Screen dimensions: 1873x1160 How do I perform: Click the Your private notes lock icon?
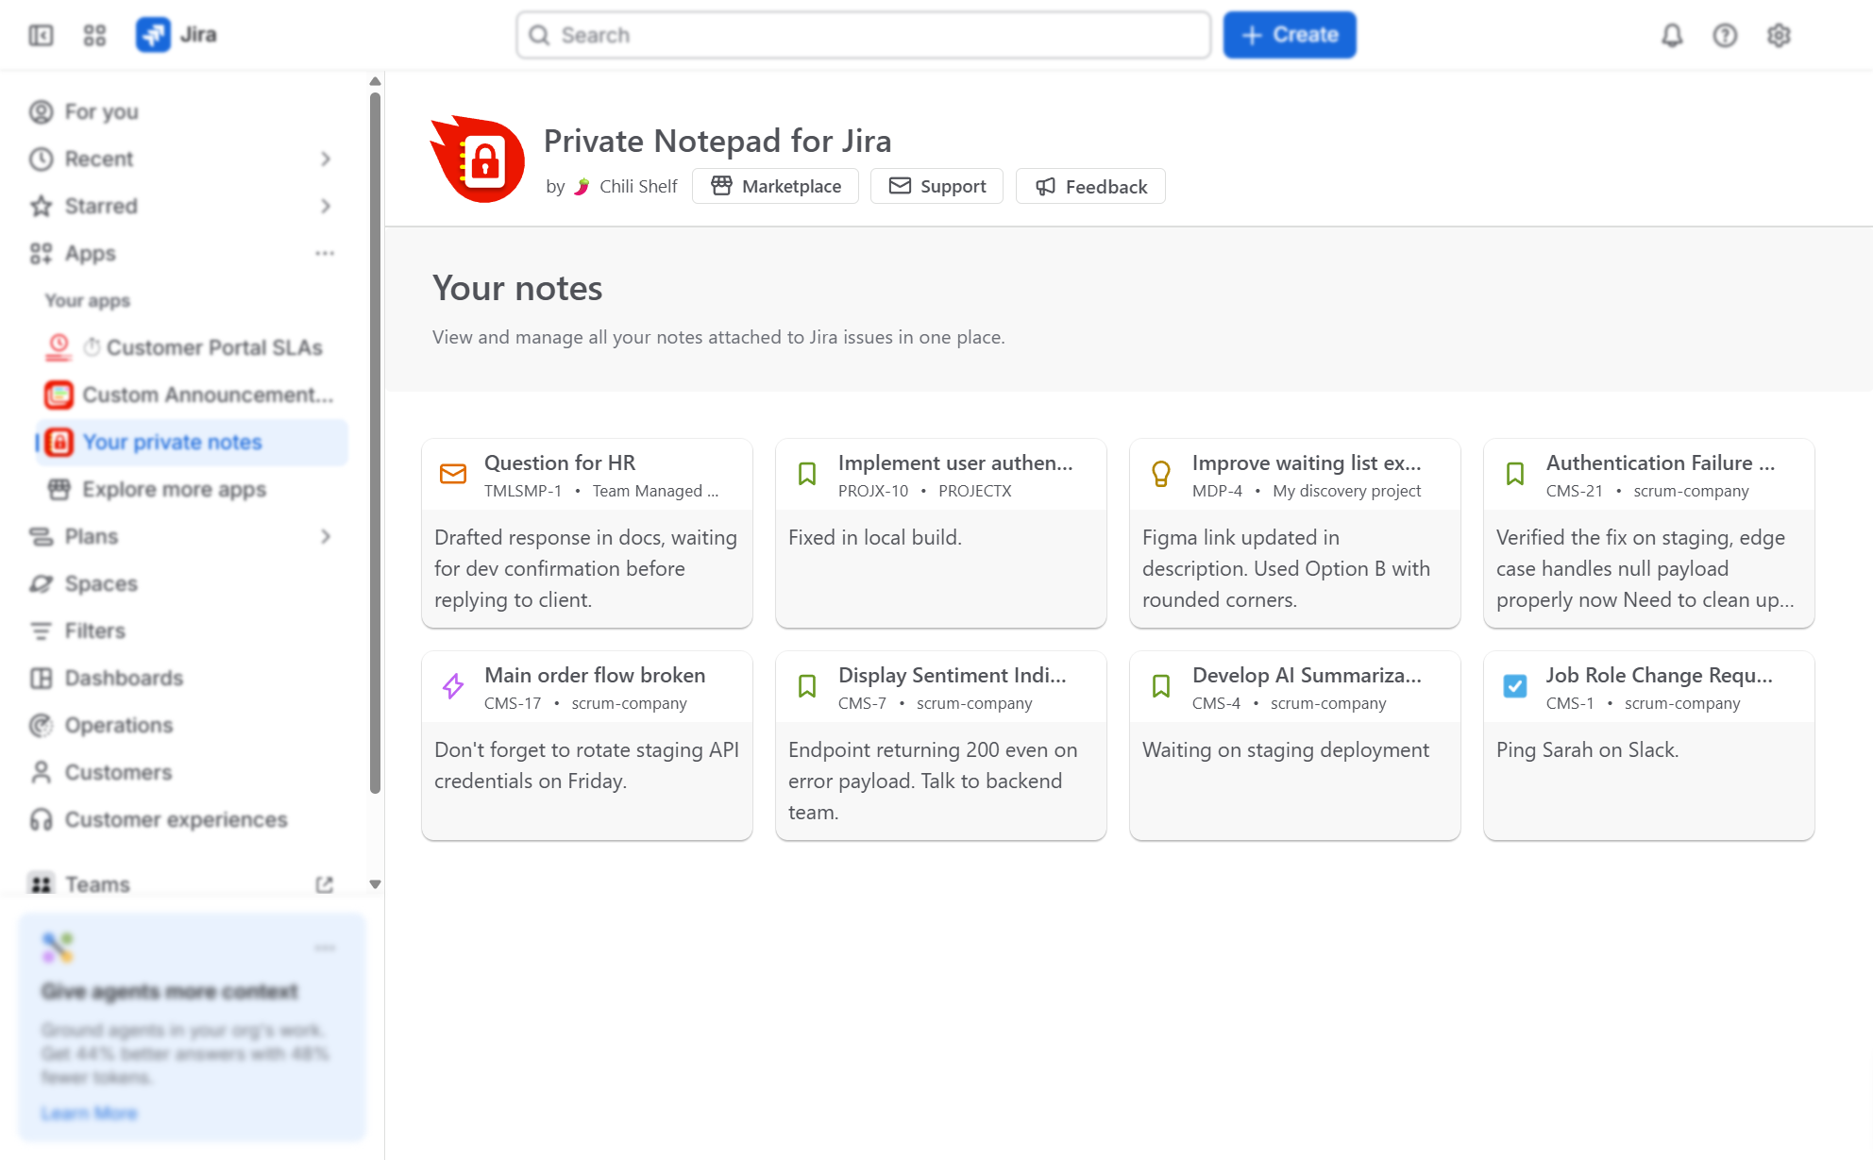tap(59, 442)
